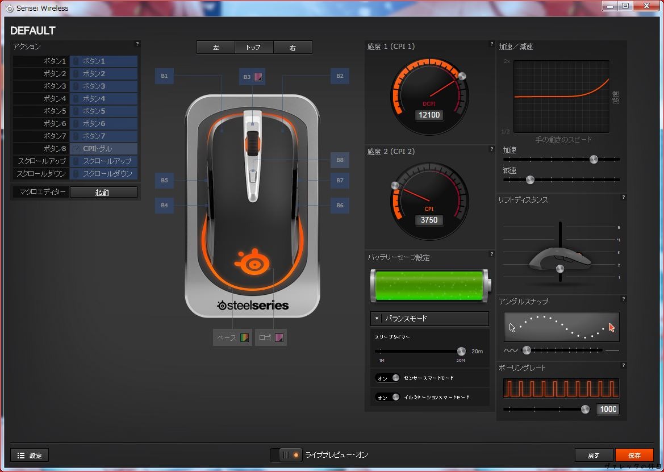Select the B6 button label
This screenshot has width=664, height=472.
tap(340, 205)
